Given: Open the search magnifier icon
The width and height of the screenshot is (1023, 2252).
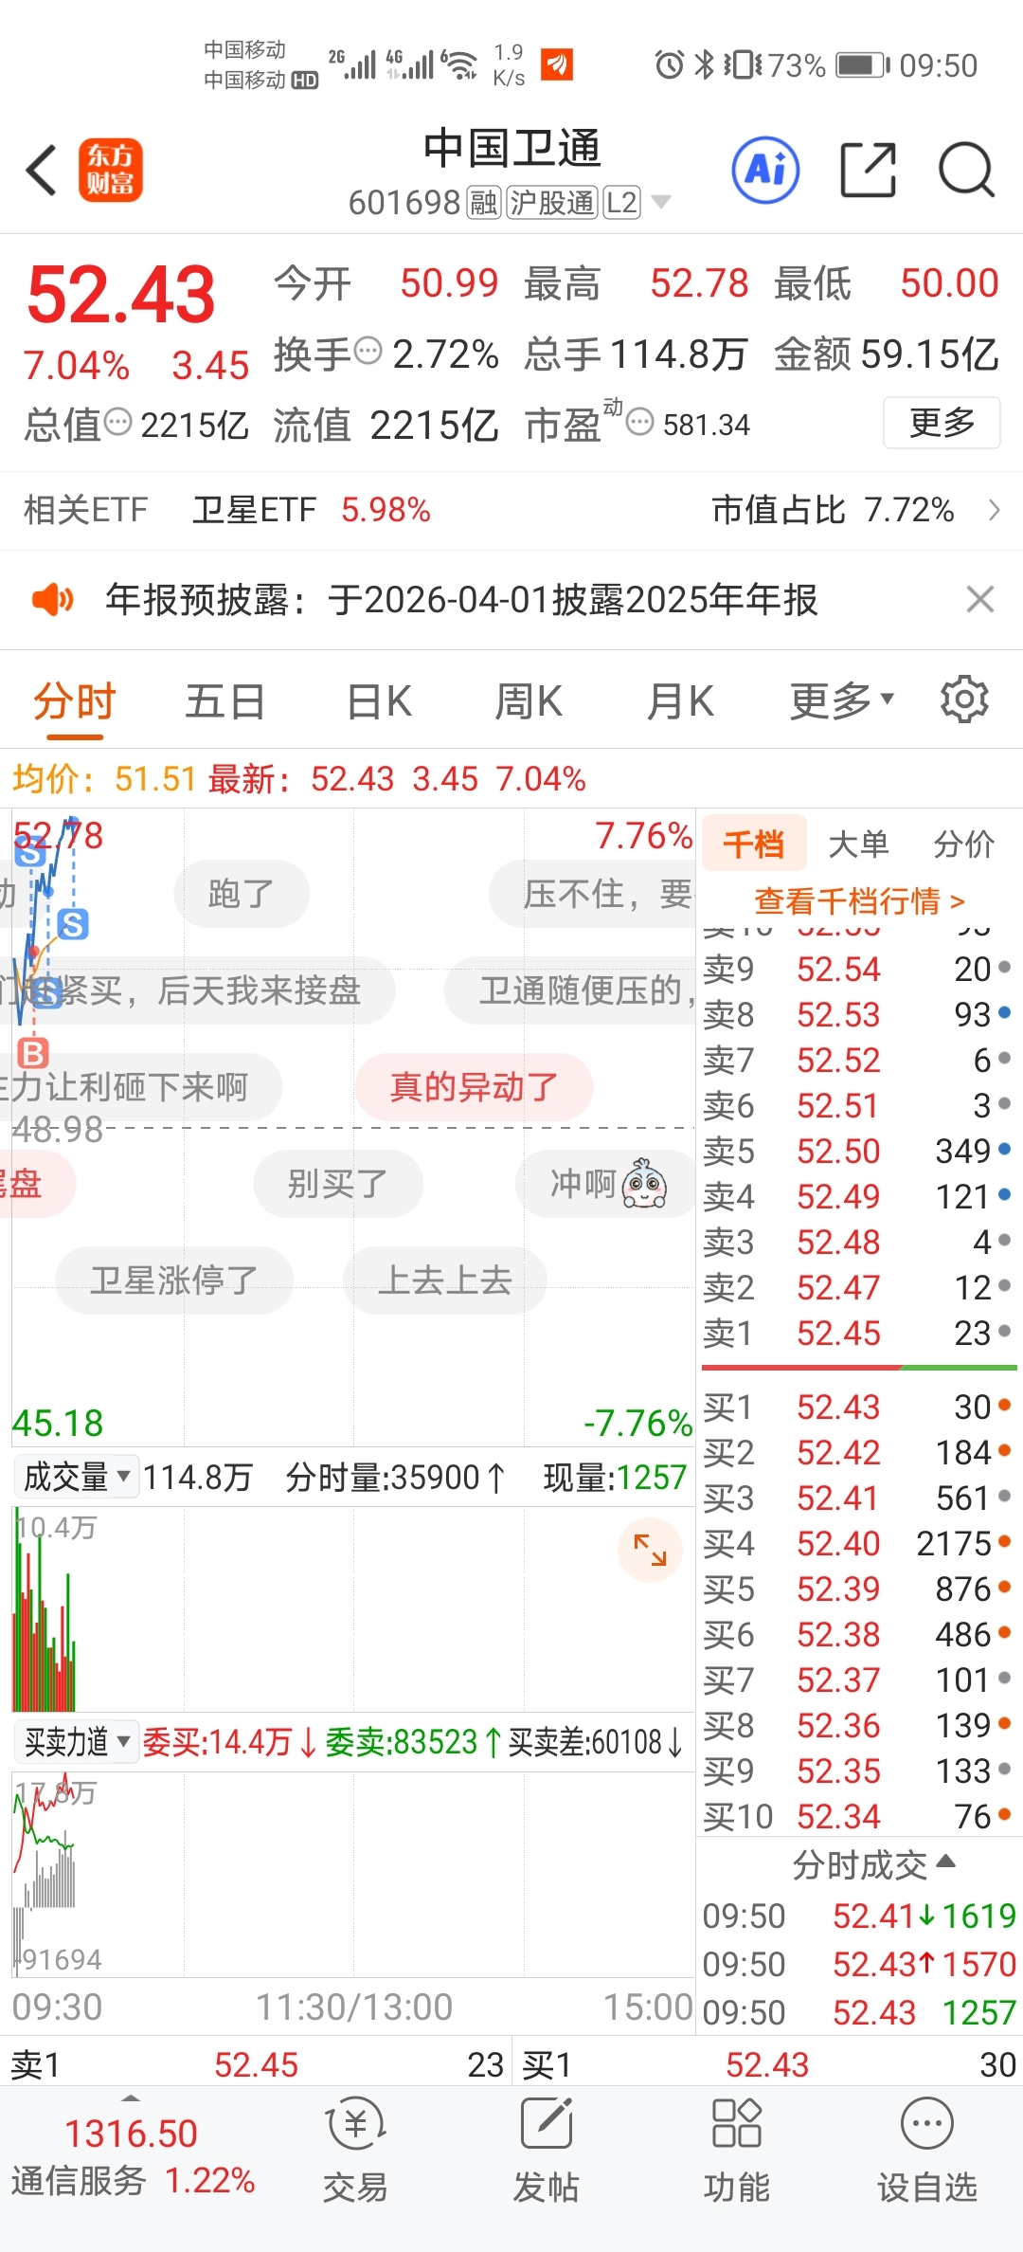Looking at the screenshot, I should click(x=966, y=171).
